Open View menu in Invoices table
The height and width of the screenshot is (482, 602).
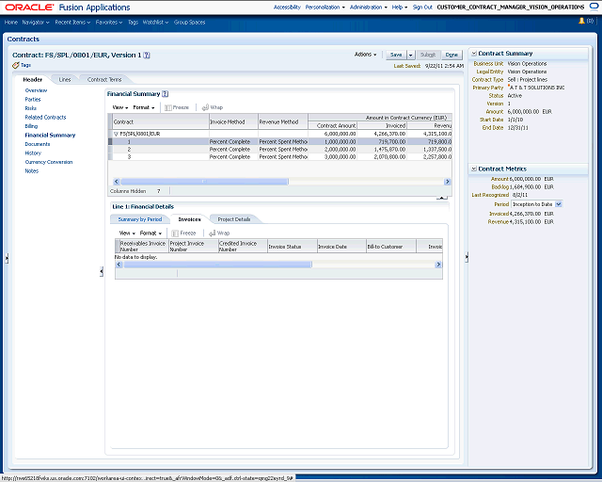[127, 233]
